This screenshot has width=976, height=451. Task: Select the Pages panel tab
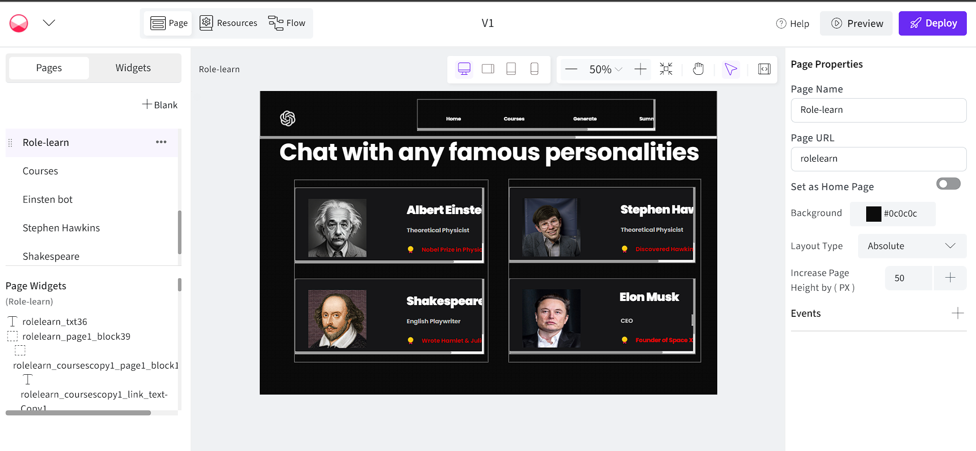(x=49, y=68)
